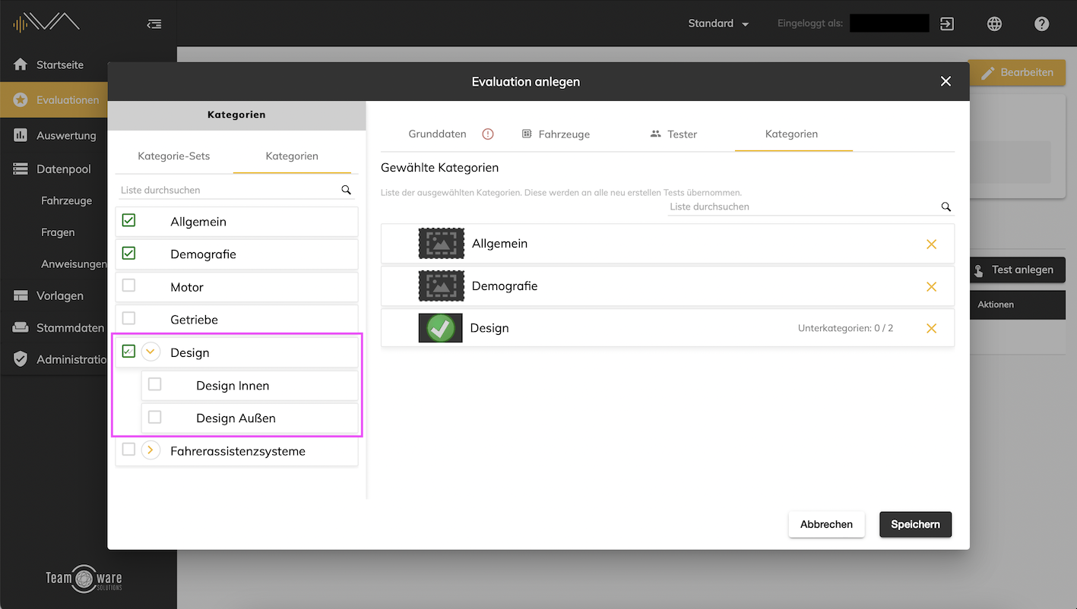The width and height of the screenshot is (1077, 609).
Task: Remove Design with its X icon
Action: (x=931, y=329)
